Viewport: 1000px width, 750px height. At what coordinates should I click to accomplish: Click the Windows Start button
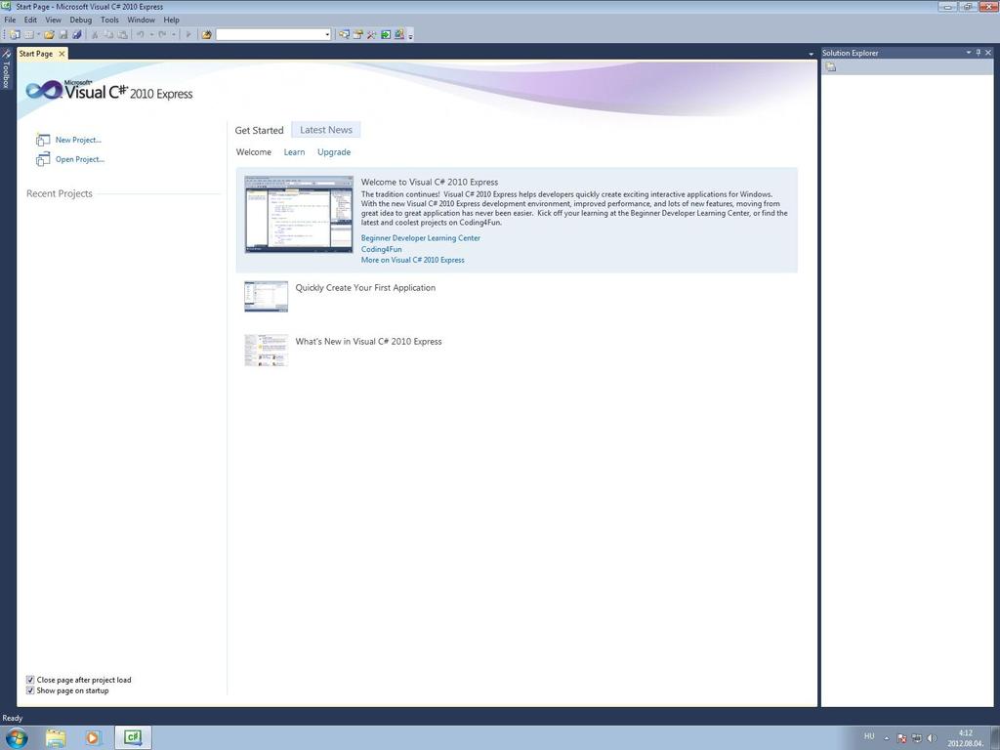click(x=17, y=738)
